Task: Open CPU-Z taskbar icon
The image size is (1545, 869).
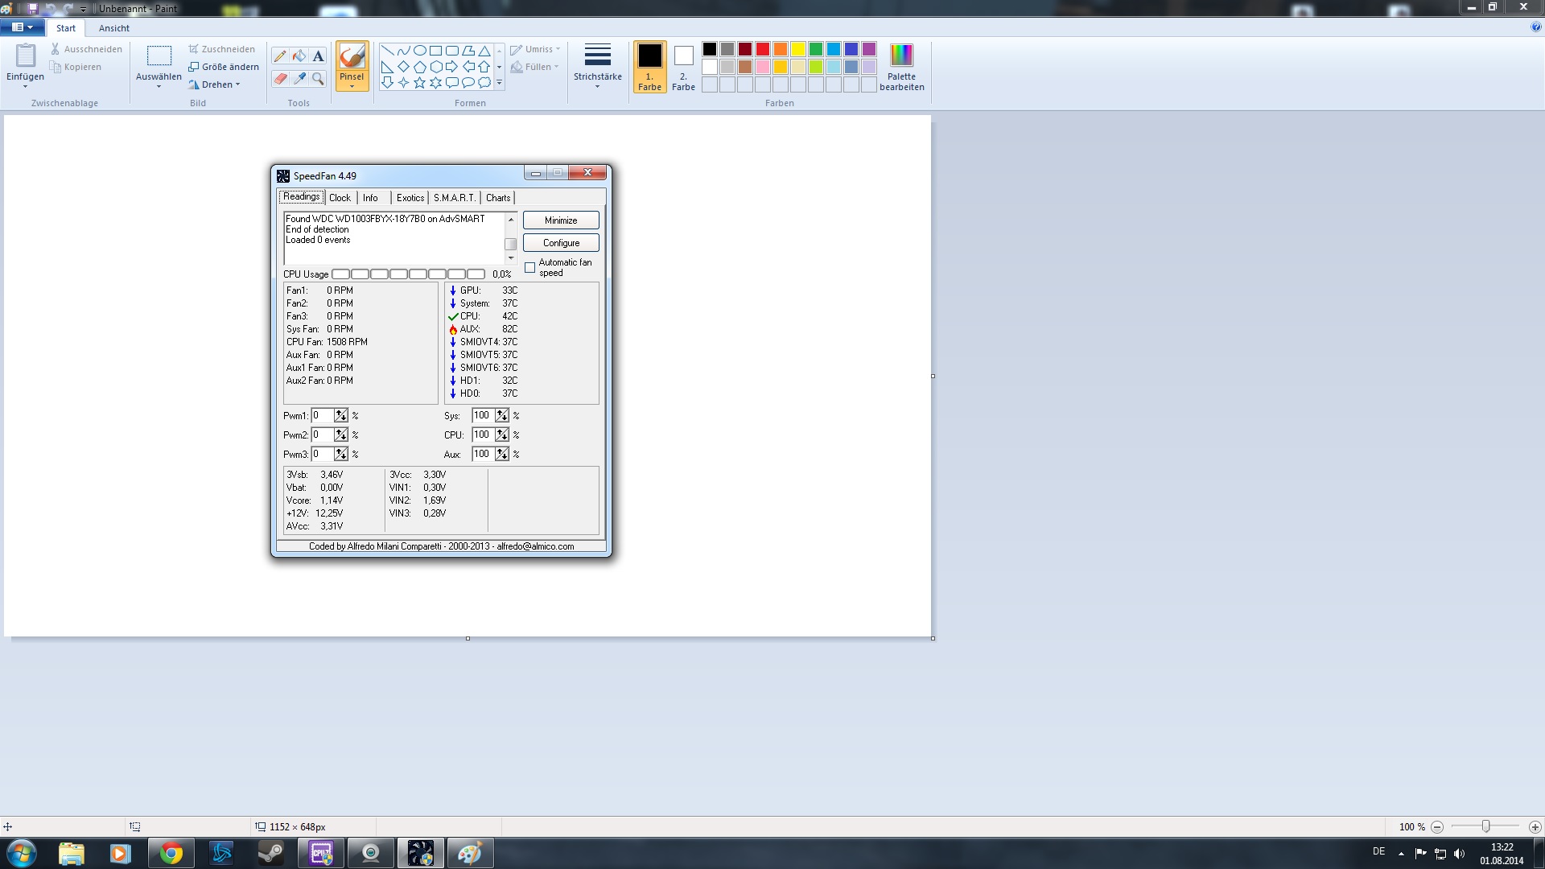Action: (x=320, y=853)
